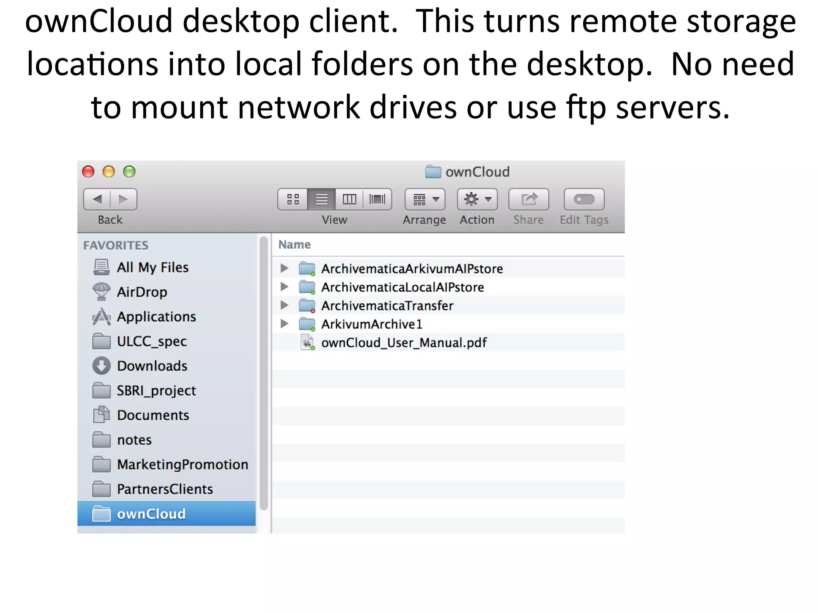Image resolution: width=818 pixels, height=613 pixels.
Task: Open the Action gear menu
Action: [477, 199]
